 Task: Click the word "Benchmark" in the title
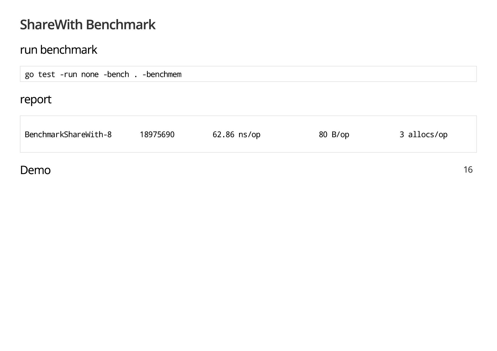point(120,24)
